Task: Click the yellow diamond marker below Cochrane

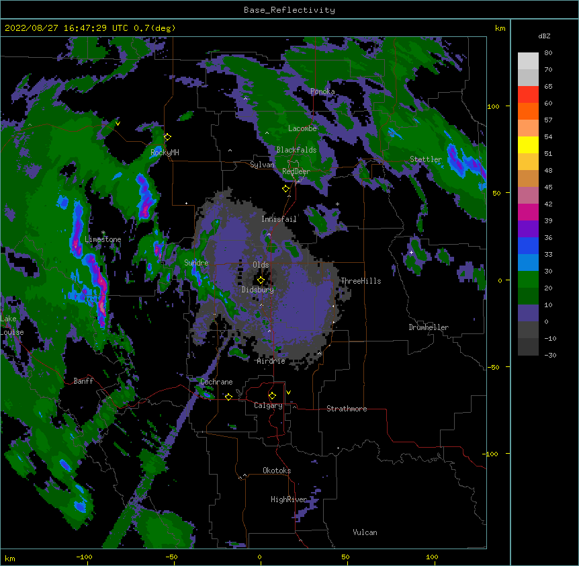Action: pos(228,397)
